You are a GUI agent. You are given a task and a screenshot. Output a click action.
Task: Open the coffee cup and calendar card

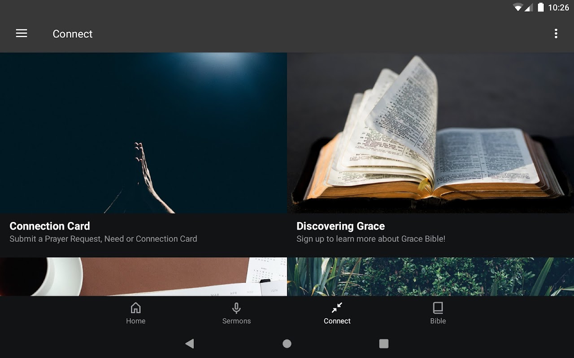(x=143, y=277)
